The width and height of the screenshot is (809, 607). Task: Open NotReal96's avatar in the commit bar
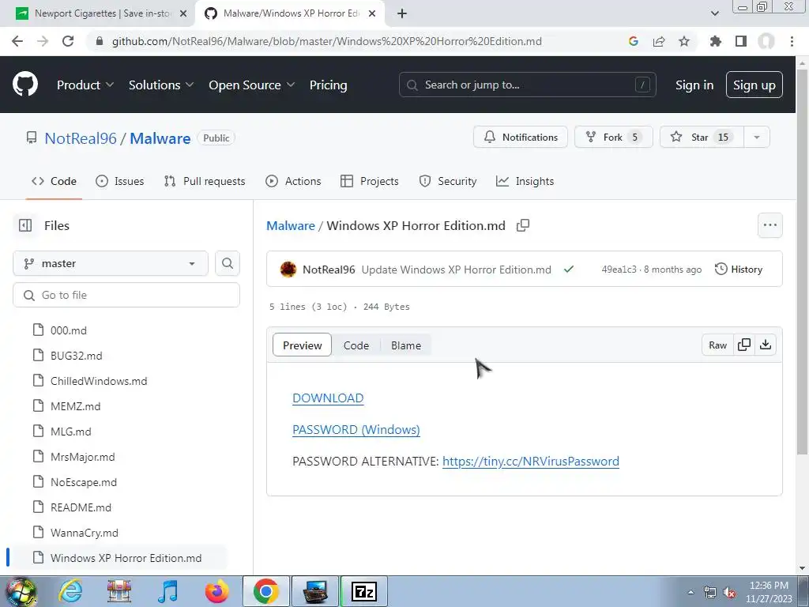pyautogui.click(x=288, y=270)
